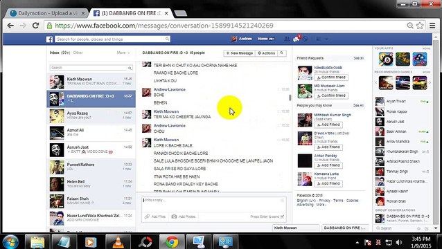442x249 pixels.
Task: Click the volume speaker icon in system tray
Action: coord(399,242)
